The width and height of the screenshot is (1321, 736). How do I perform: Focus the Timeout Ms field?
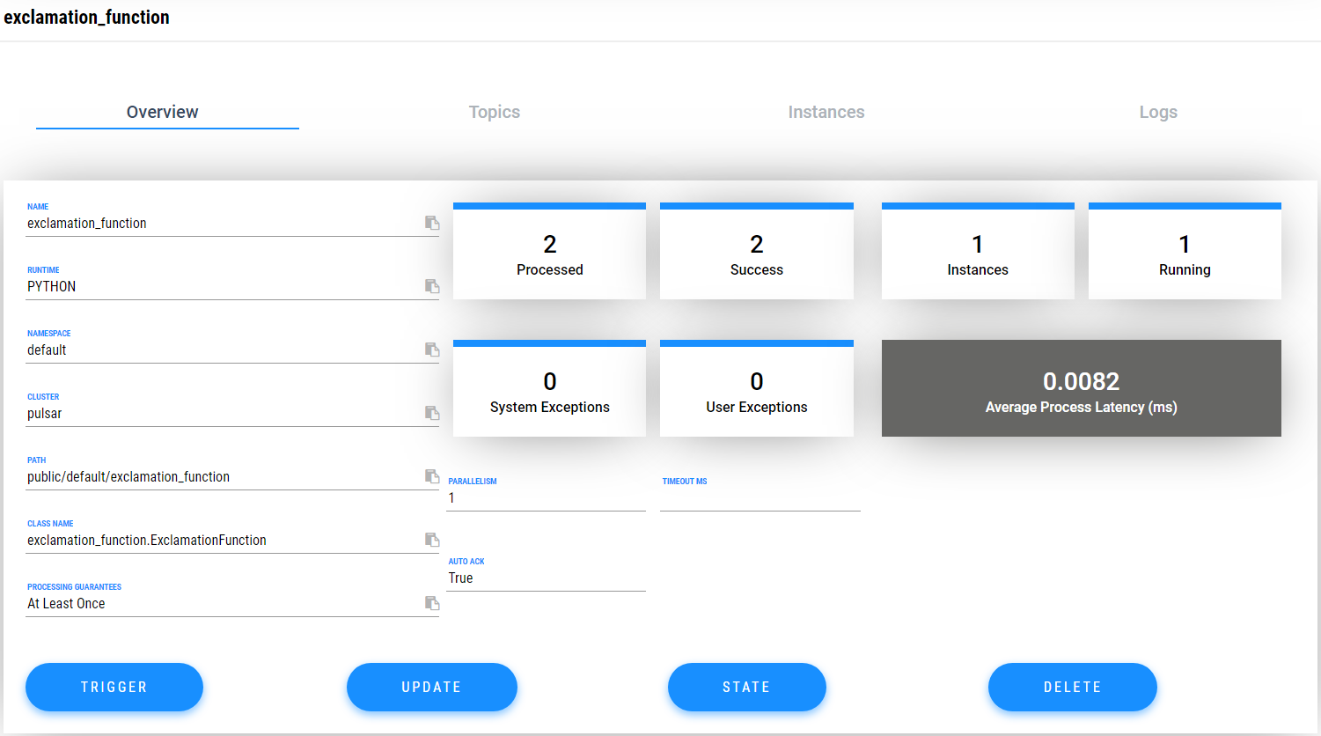pos(760,497)
